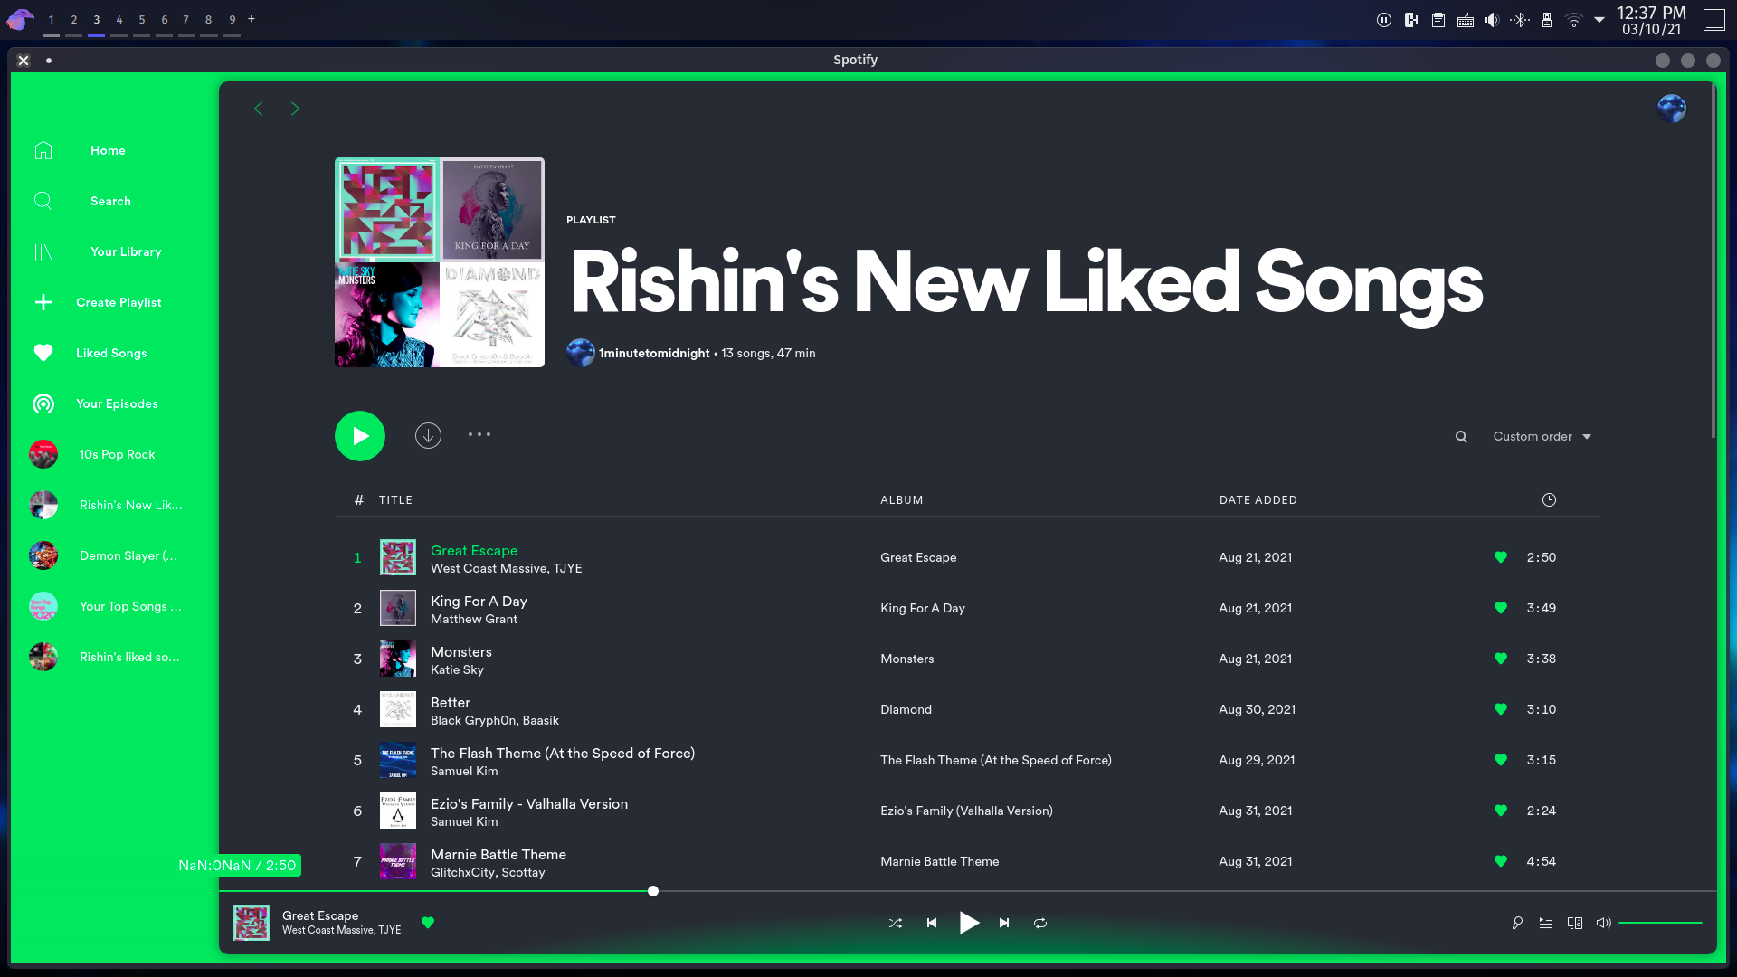Open Search from the sidebar
The width and height of the screenshot is (1737, 977).
(110, 201)
